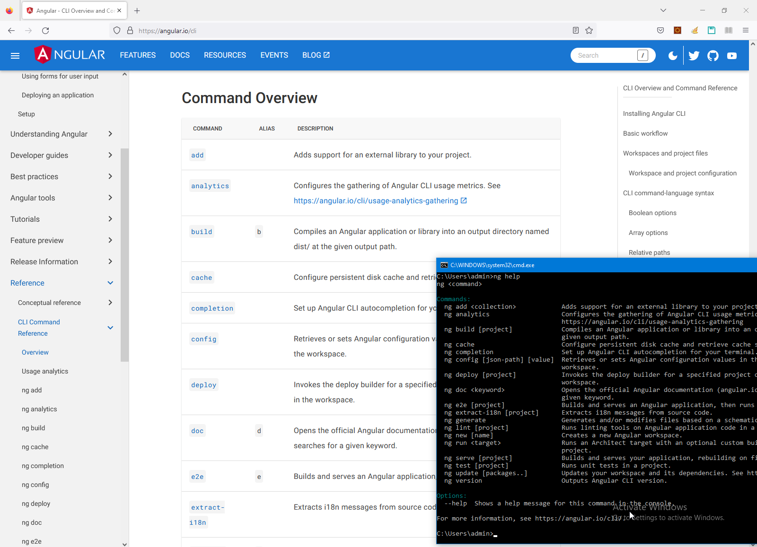Click the orange square extension icon

click(x=678, y=31)
